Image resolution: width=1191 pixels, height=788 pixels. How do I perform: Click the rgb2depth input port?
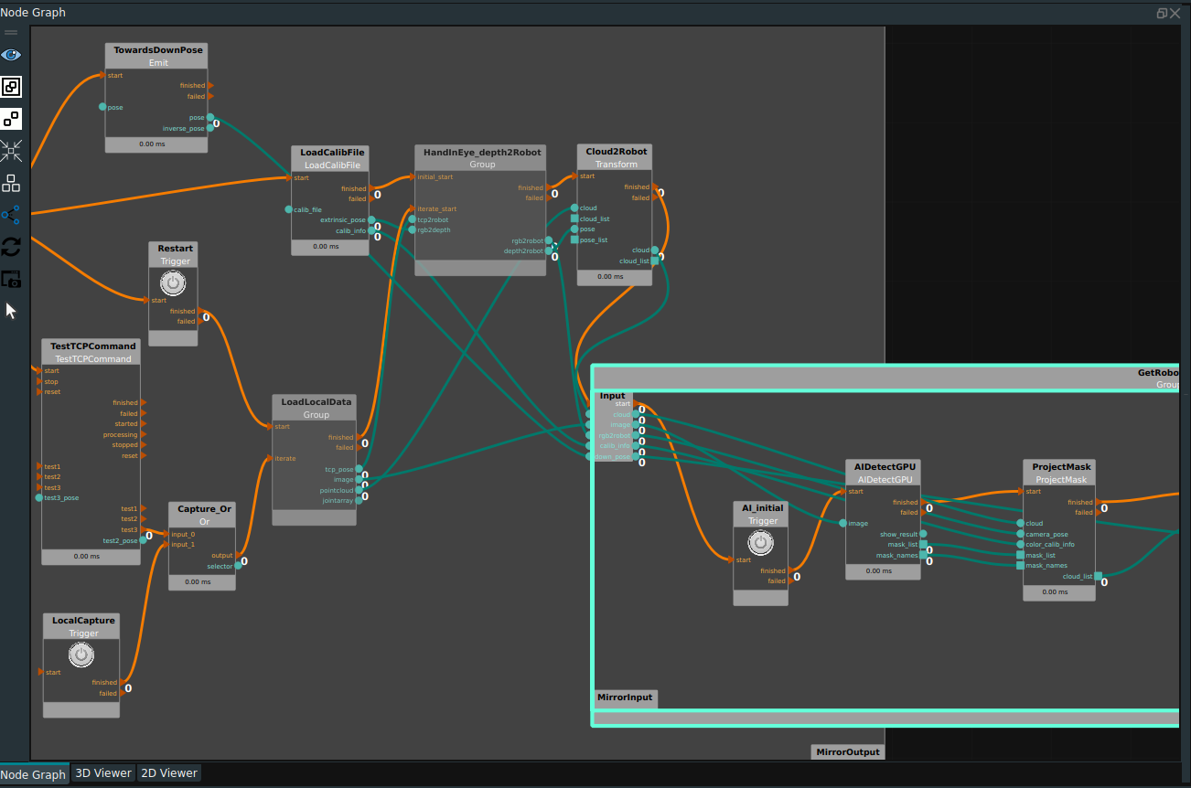point(413,230)
